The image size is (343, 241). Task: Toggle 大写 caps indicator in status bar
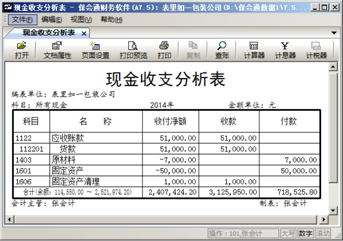[x=289, y=234]
